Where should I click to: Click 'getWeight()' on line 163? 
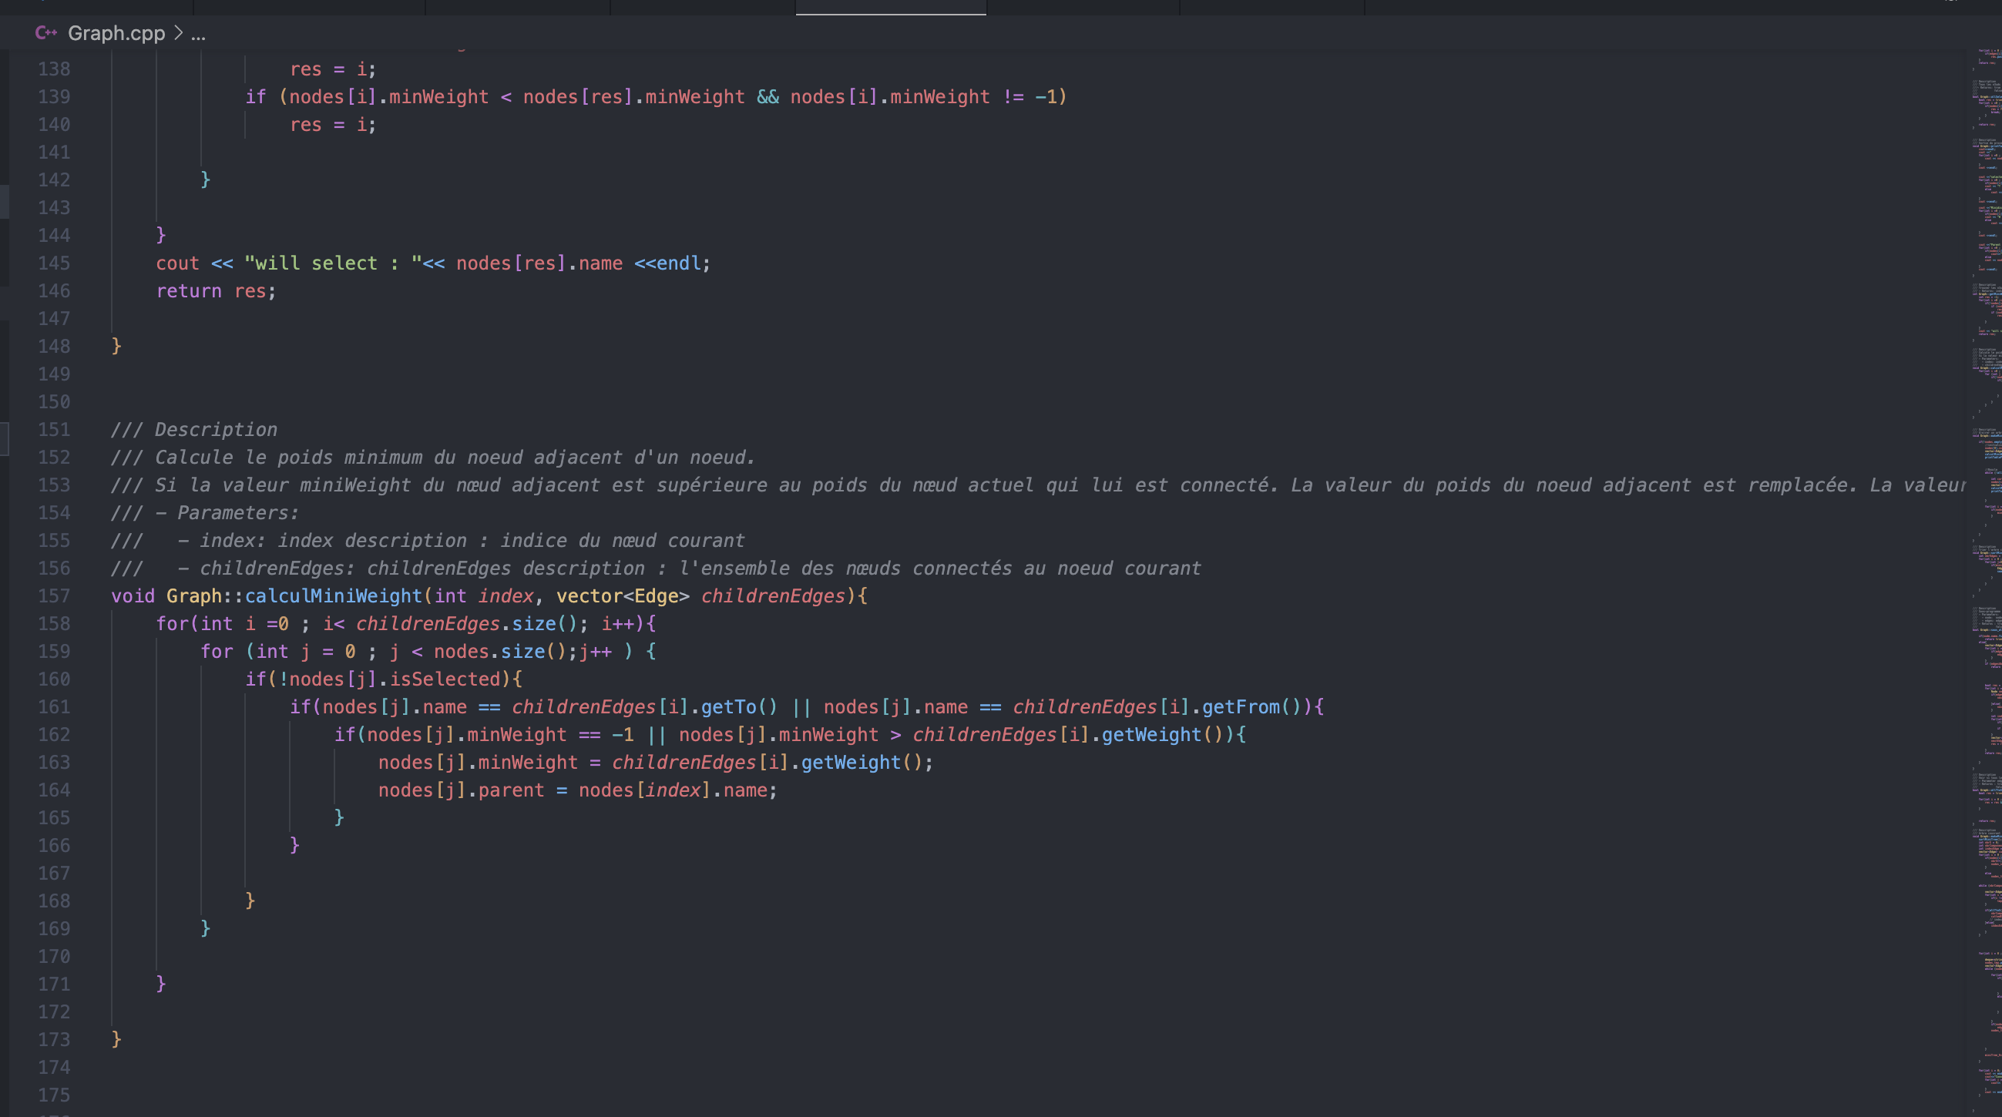(x=862, y=763)
